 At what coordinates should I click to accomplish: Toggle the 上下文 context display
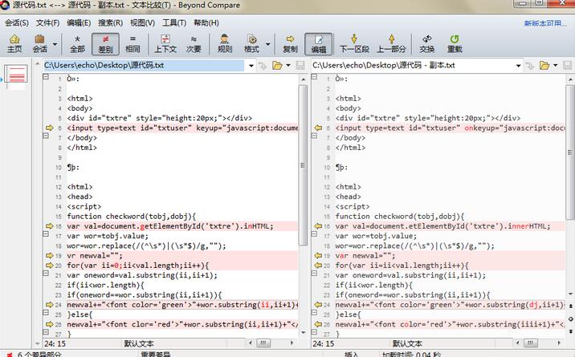pyautogui.click(x=165, y=43)
